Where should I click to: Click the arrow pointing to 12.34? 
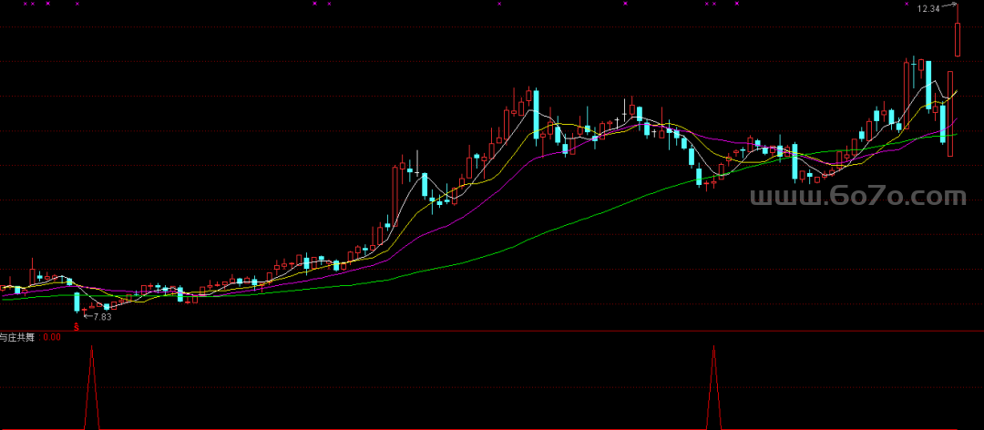tap(950, 6)
